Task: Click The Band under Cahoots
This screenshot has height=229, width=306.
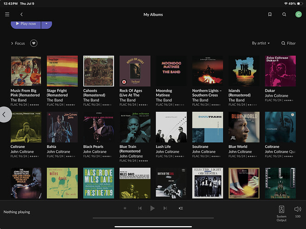Action: (x=91, y=100)
